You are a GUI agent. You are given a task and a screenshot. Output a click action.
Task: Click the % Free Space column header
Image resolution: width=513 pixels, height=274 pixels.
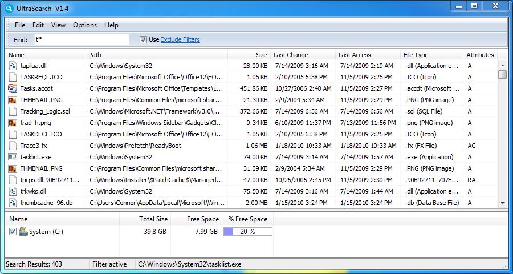tap(248, 219)
